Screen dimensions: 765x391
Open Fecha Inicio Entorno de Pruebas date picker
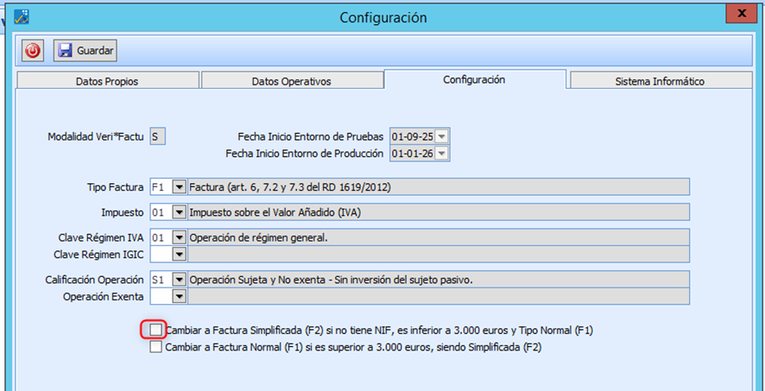tap(442, 136)
